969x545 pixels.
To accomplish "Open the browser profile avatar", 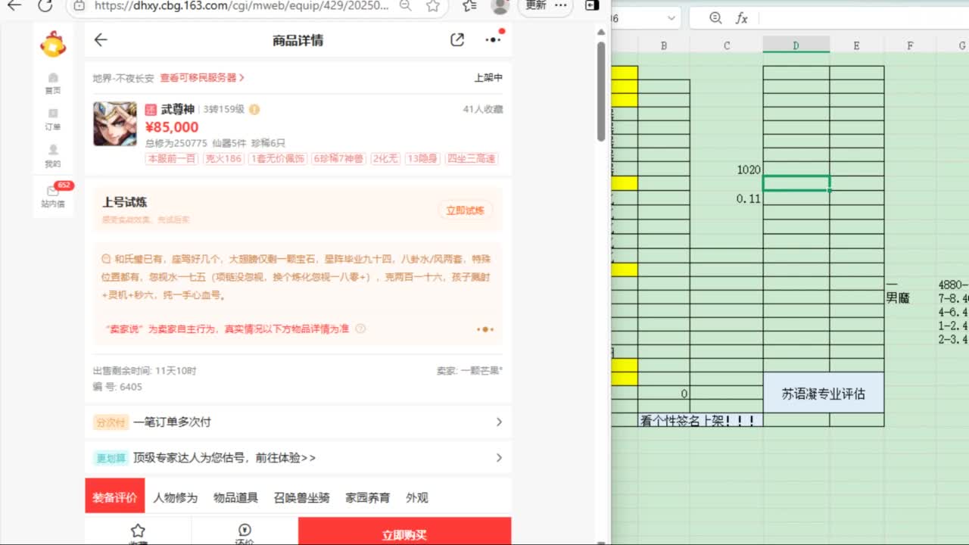I will pos(500,5).
